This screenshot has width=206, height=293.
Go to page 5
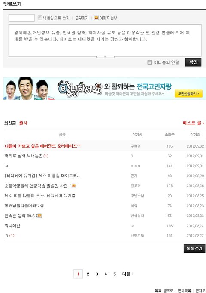115,274
